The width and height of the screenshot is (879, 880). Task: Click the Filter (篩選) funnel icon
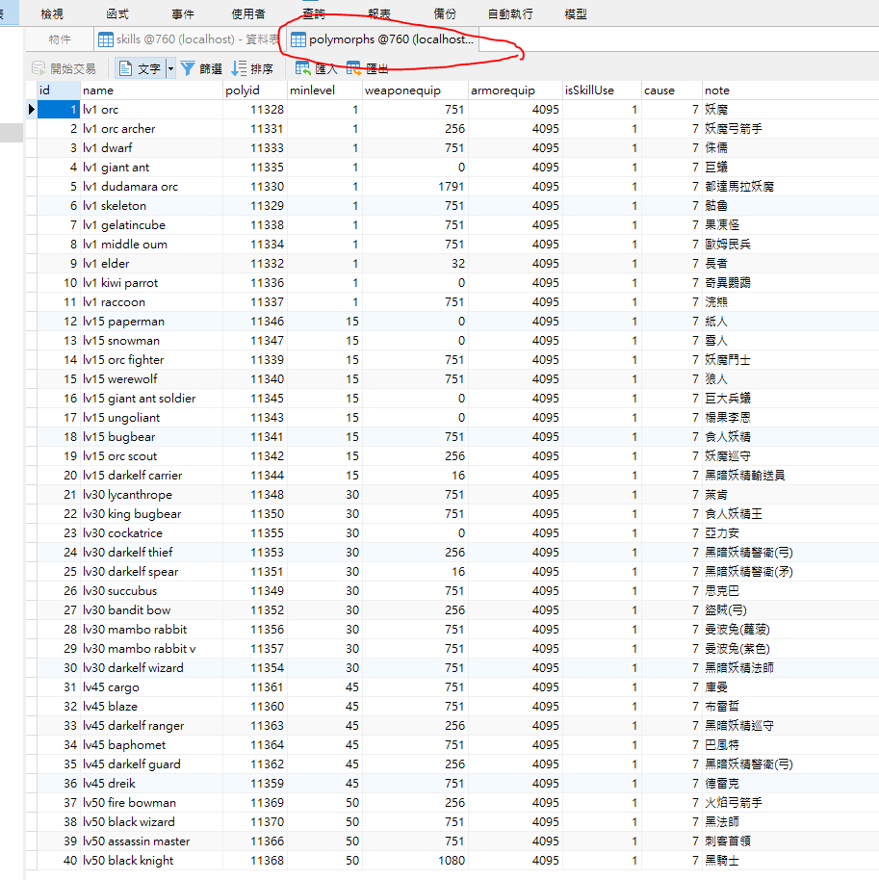pyautogui.click(x=188, y=68)
